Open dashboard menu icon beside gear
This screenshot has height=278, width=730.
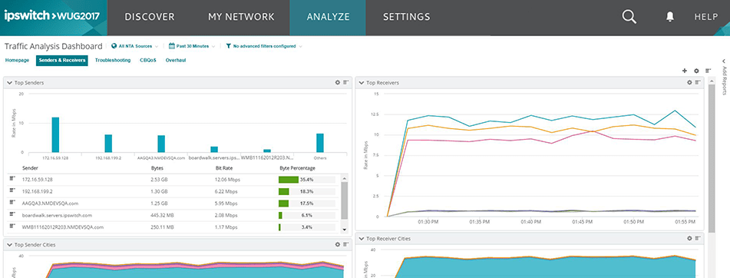point(708,71)
